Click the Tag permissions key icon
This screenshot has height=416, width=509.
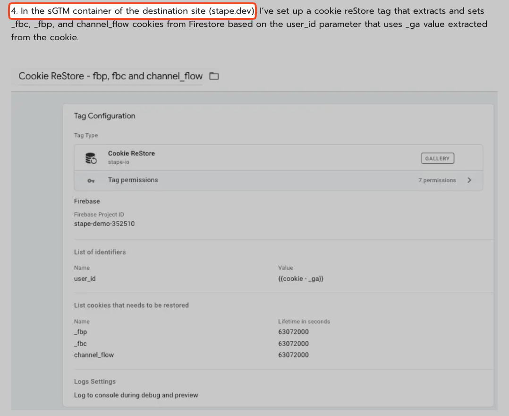pyautogui.click(x=91, y=180)
